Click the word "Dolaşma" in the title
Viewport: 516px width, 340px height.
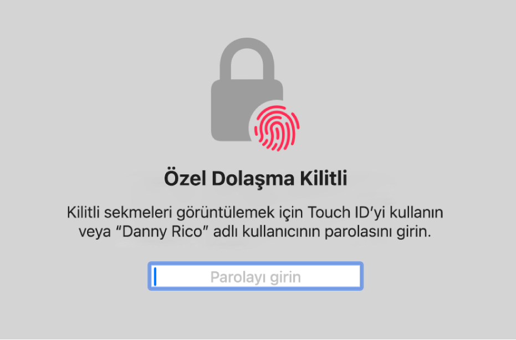click(x=253, y=179)
